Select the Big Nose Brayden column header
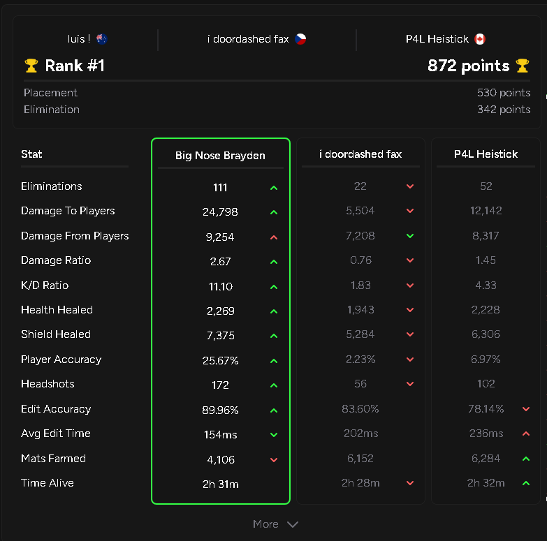This screenshot has width=547, height=541. [220, 156]
